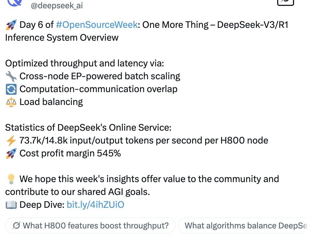The image size is (316, 241).
Task: Click the rocket emoji beside Cost profit margin
Action: [11, 153]
